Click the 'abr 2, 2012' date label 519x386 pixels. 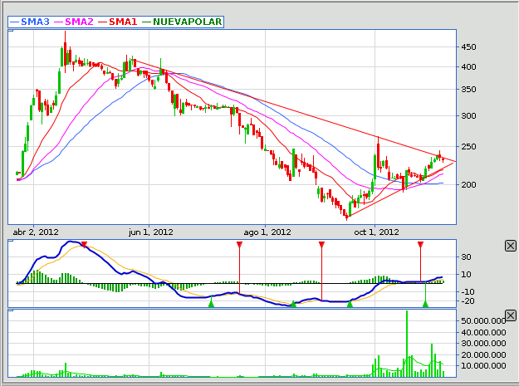tap(37, 232)
